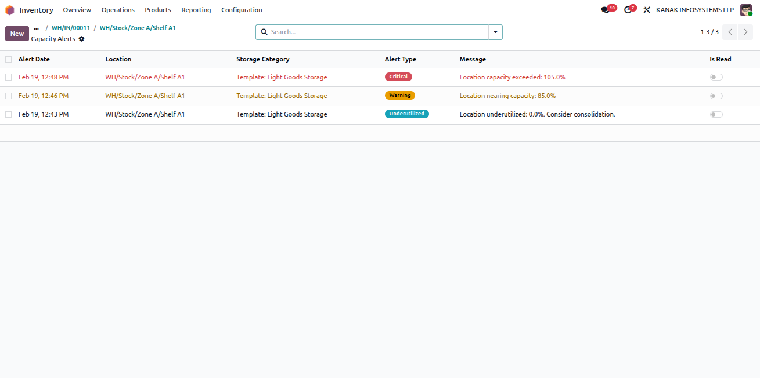Click the Warning alert badge
Screen dimensions: 760x378
(x=400, y=96)
